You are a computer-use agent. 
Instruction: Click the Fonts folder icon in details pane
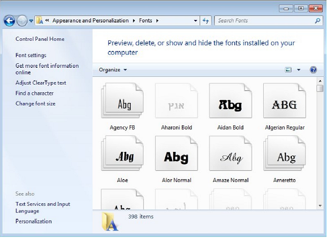[110, 222]
